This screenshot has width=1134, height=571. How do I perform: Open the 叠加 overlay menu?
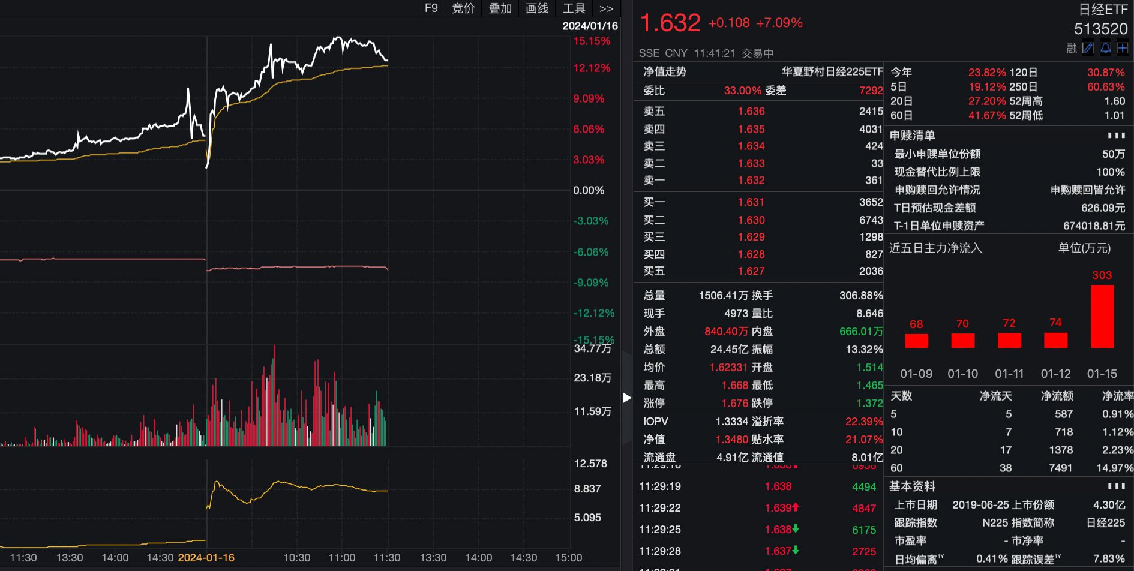(500, 8)
